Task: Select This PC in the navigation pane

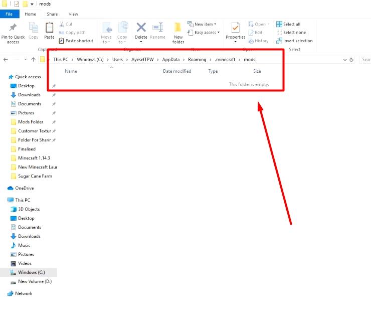Action: 19,200
